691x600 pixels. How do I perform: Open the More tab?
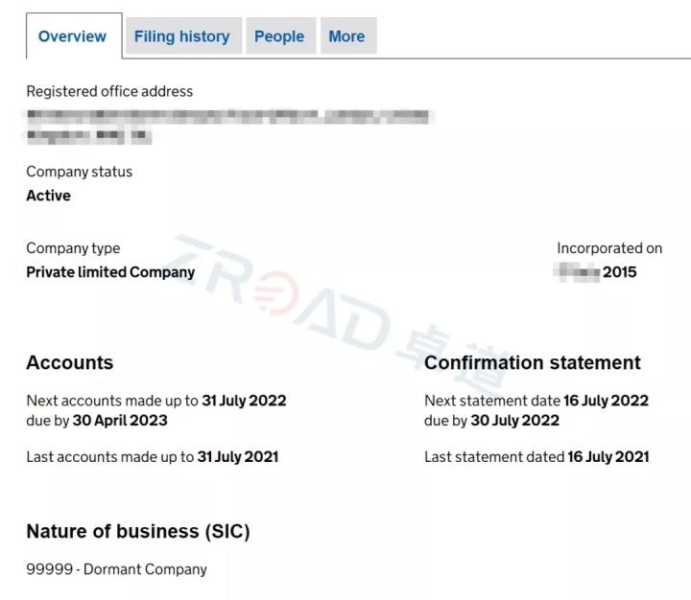click(346, 36)
